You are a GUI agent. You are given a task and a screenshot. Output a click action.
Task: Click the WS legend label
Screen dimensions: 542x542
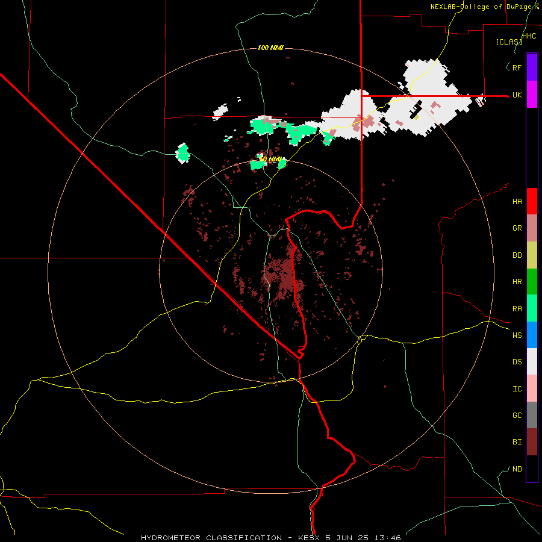[517, 335]
